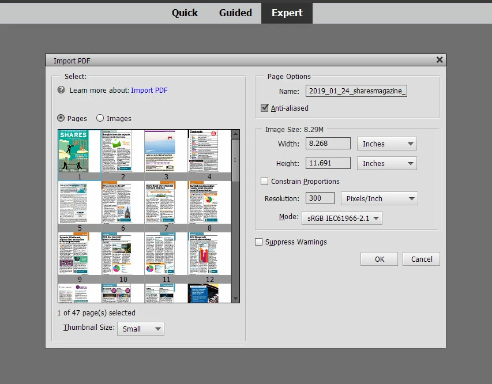
Task: Select page 8 thumbnail
Action: (x=209, y=206)
